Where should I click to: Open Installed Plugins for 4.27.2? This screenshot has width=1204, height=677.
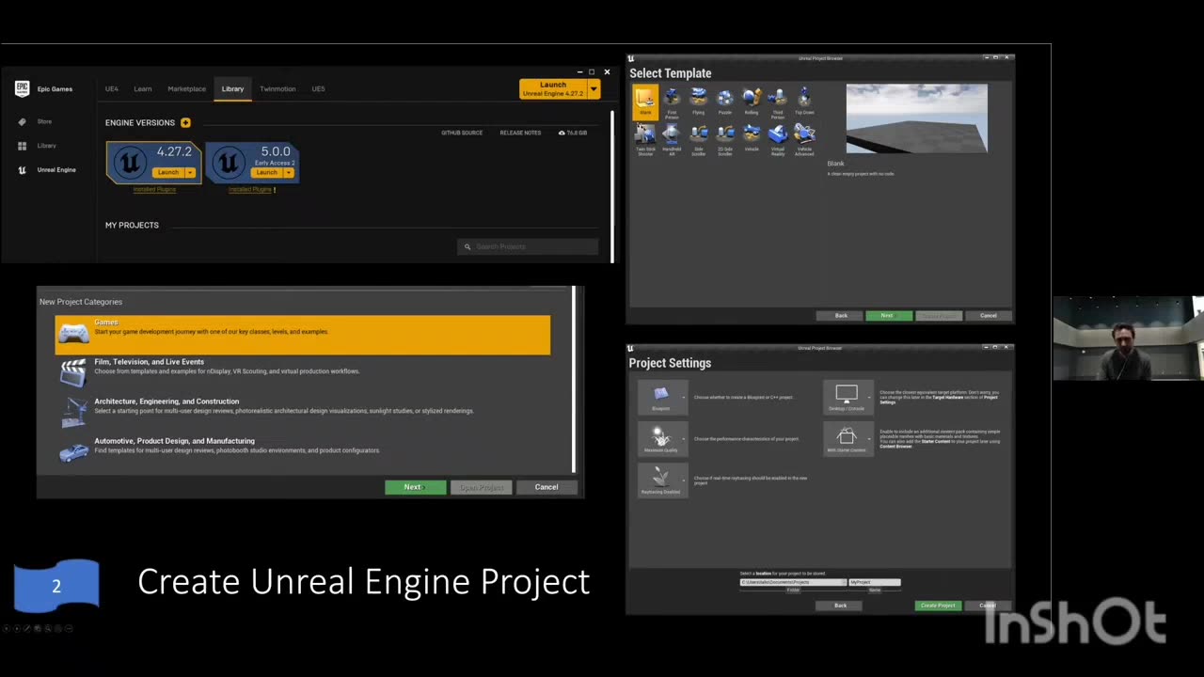[x=154, y=189]
